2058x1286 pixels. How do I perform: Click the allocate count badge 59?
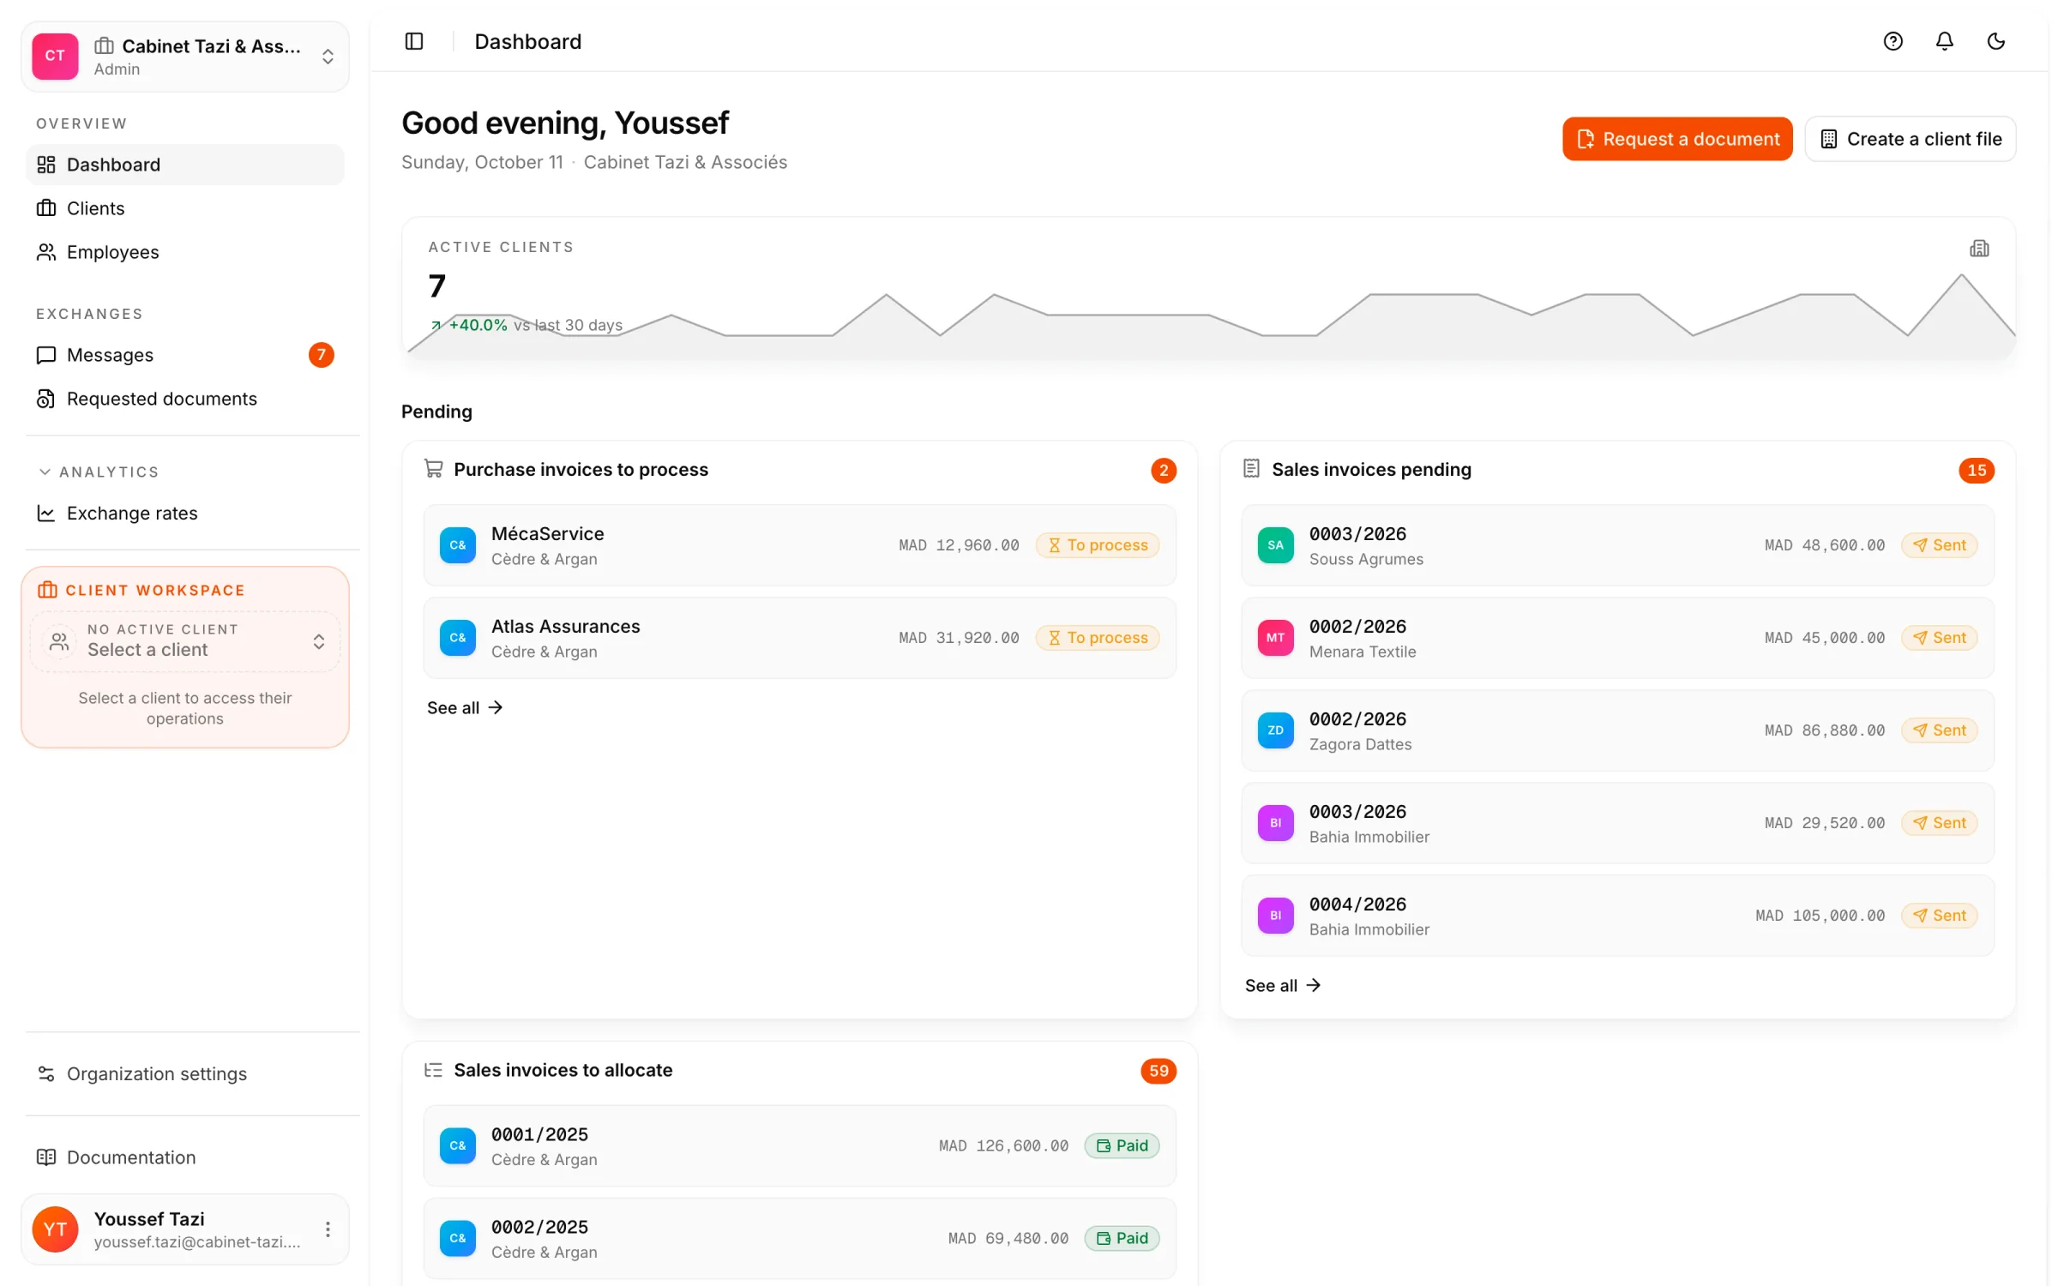(x=1158, y=1071)
